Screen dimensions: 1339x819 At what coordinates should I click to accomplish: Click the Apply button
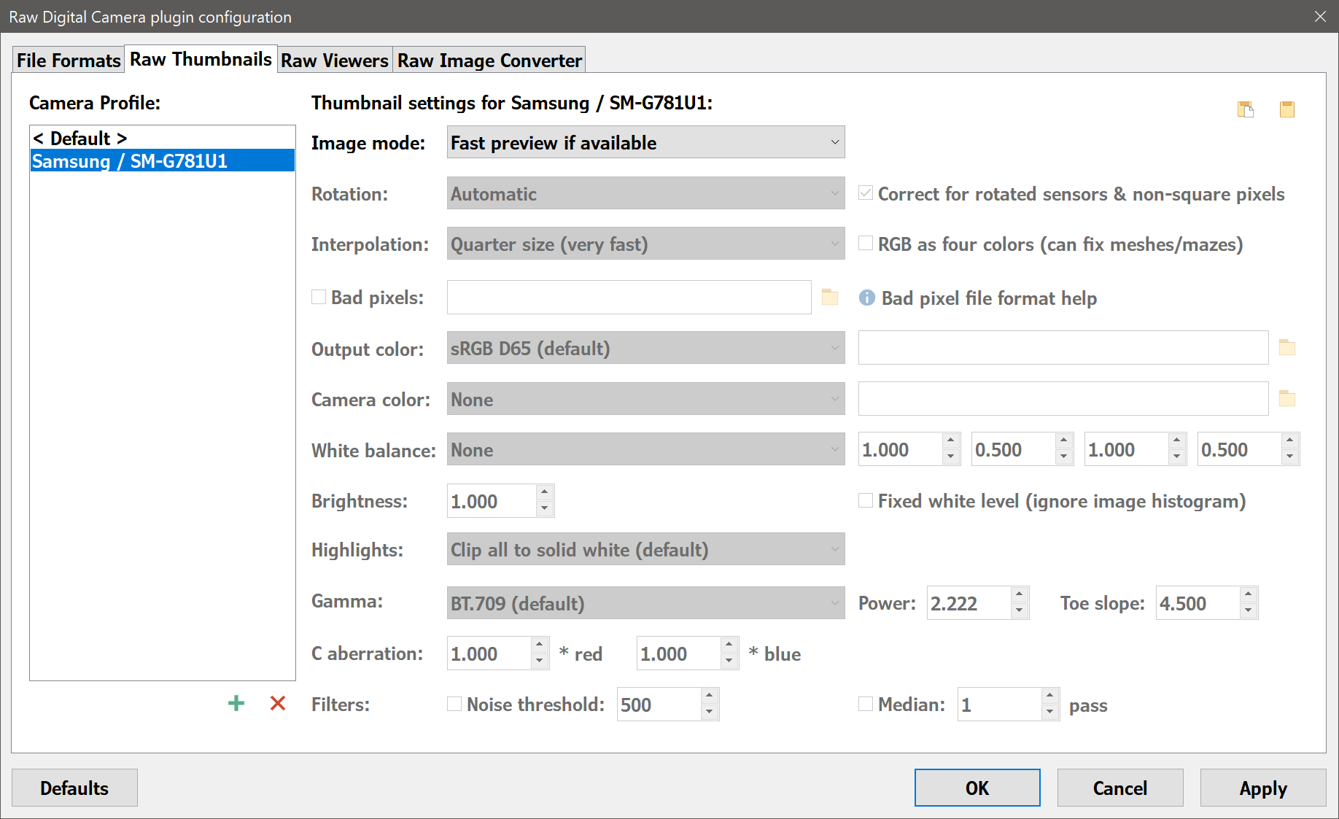coord(1263,788)
